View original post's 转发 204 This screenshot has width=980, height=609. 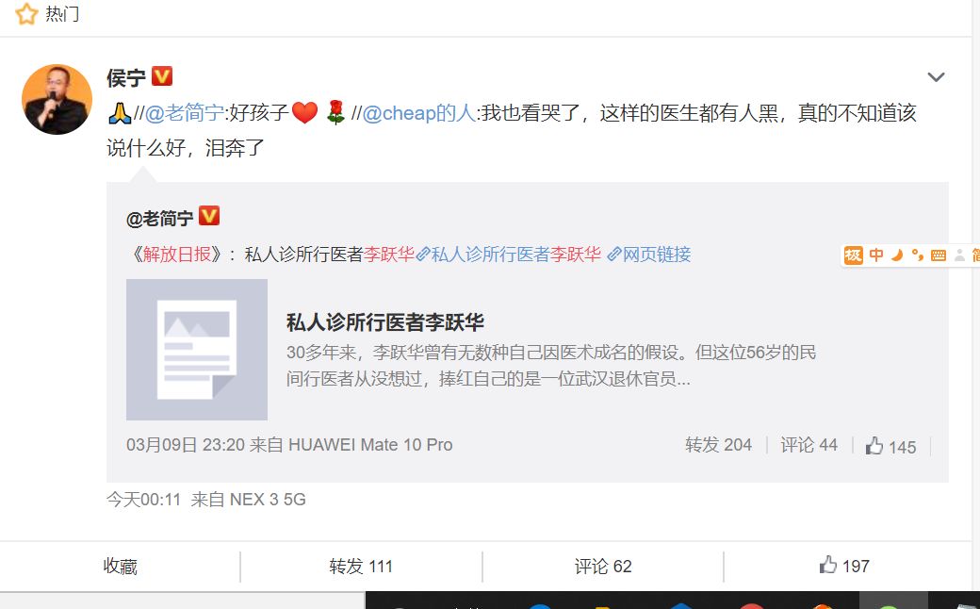(x=718, y=445)
